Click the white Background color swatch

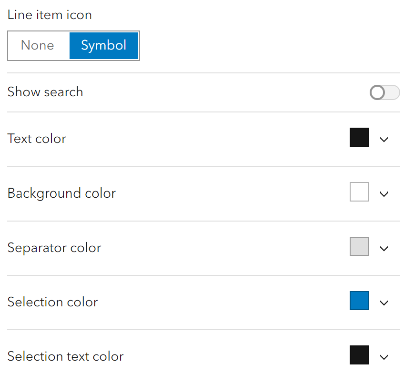pos(359,192)
